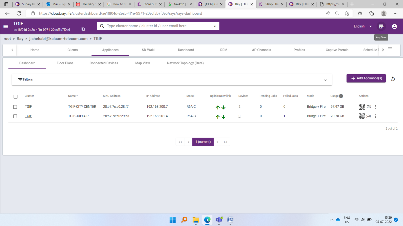Screen dimensions: 403x226
Task: Switch to the Shop browser tab
Action: click(271, 4)
